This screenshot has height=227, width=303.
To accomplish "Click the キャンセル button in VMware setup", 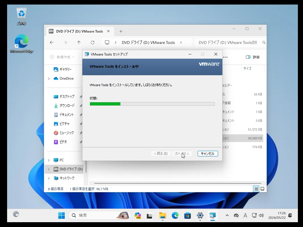I will point(208,154).
